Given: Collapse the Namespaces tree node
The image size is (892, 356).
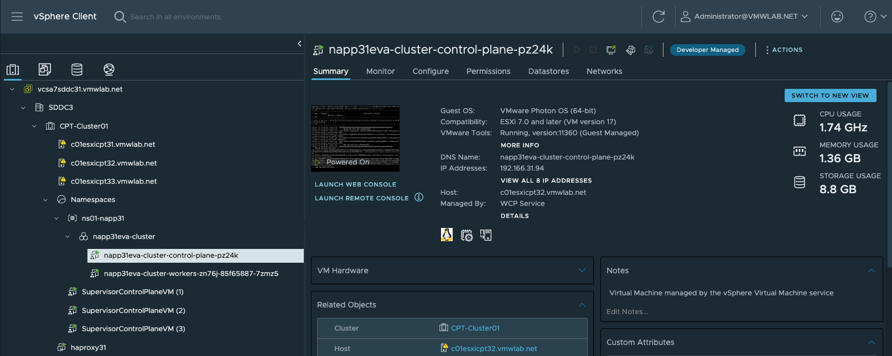Looking at the screenshot, I should (45, 200).
